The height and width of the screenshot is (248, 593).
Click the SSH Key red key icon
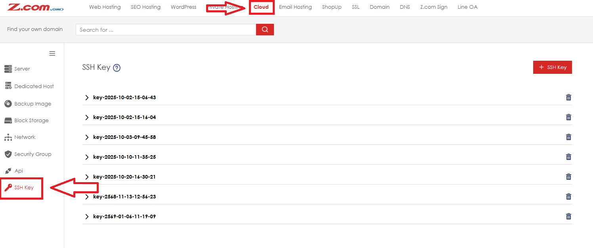point(8,188)
